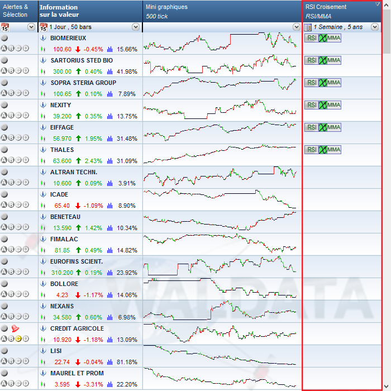Open the EUROFINS SCIENT. stock name

(77, 261)
